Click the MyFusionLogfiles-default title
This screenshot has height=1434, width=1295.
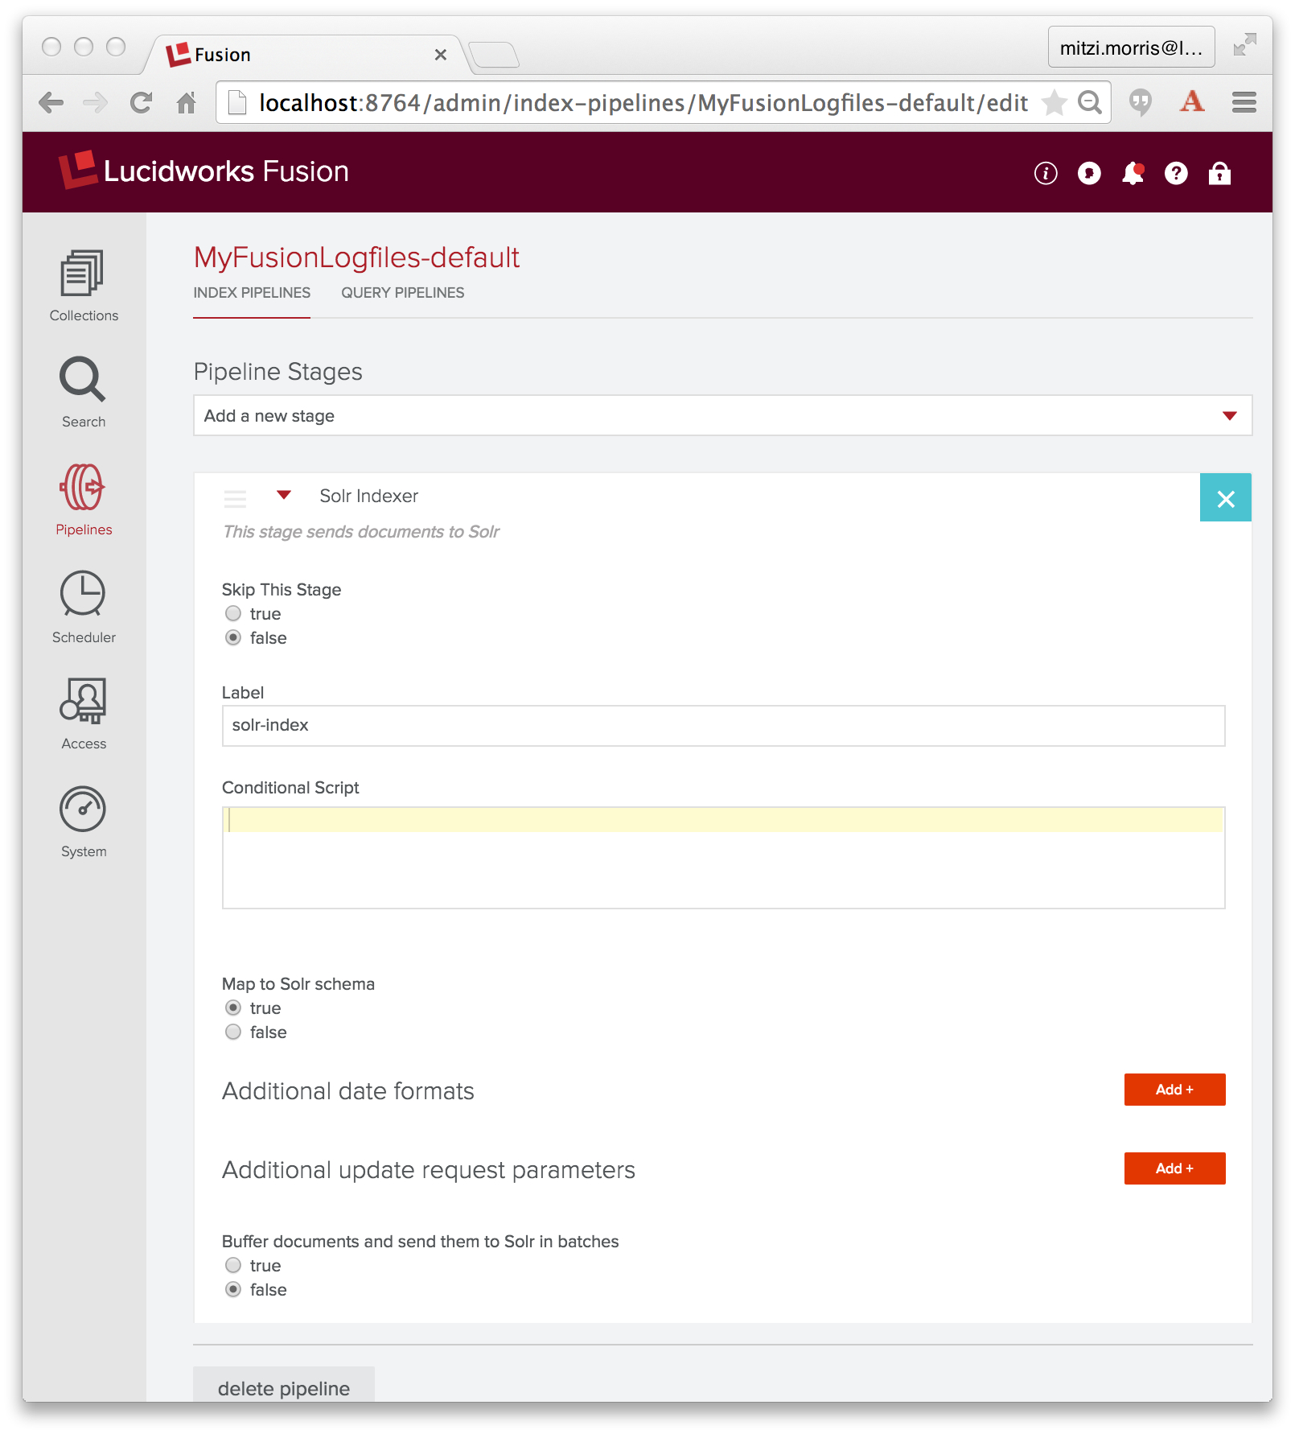coord(356,258)
